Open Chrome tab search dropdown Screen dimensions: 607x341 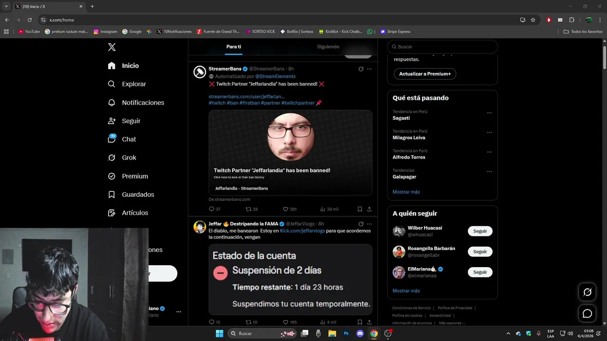pos(6,6)
